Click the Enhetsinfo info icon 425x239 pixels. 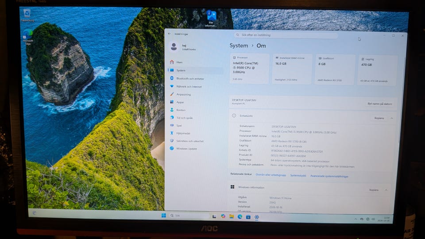point(234,116)
